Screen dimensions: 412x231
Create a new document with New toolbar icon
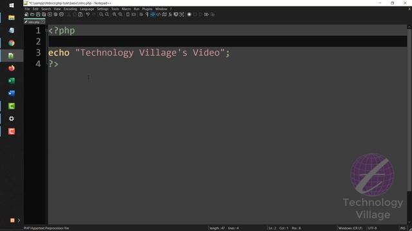(26, 14)
